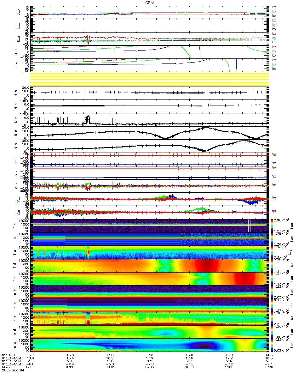The image size is (293, 379).
Task: Click the GSM plot title
Action: 149,2
